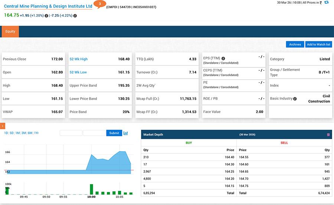This screenshot has height=205, width=334.
Task: Select the 6M chart period
Action: [x=30, y=133]
